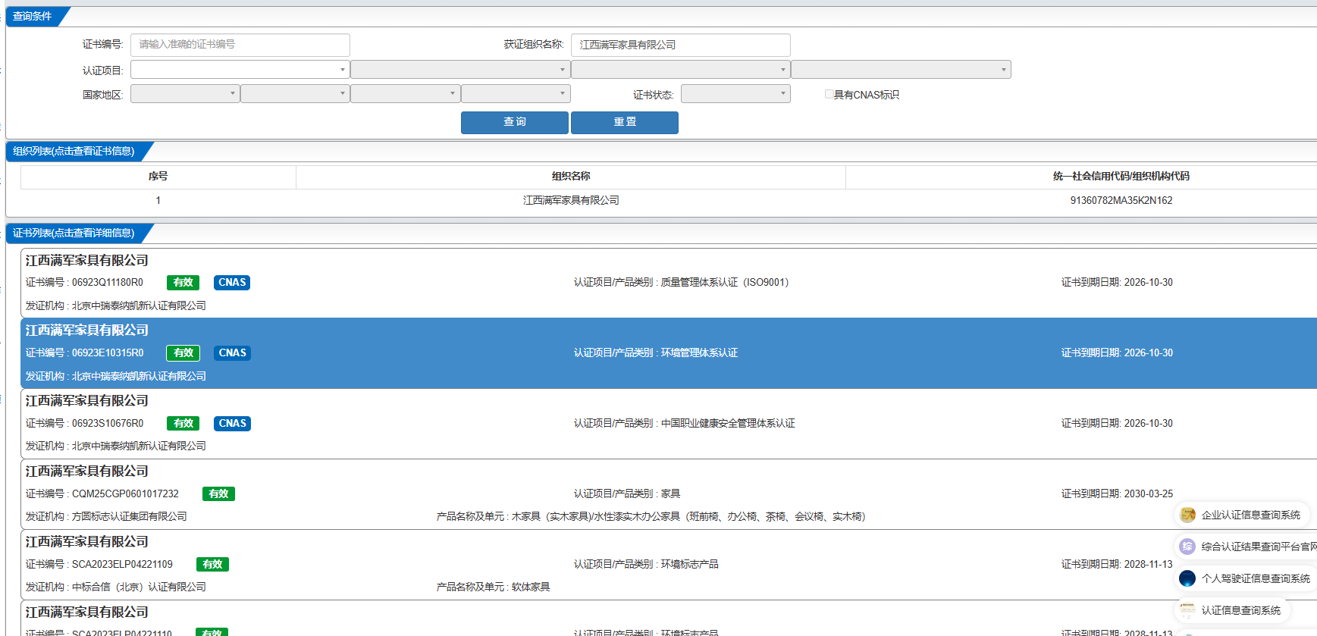The width and height of the screenshot is (1317, 636).
Task: Click the expiry date 2030-03-25
Action: [x=1148, y=494]
